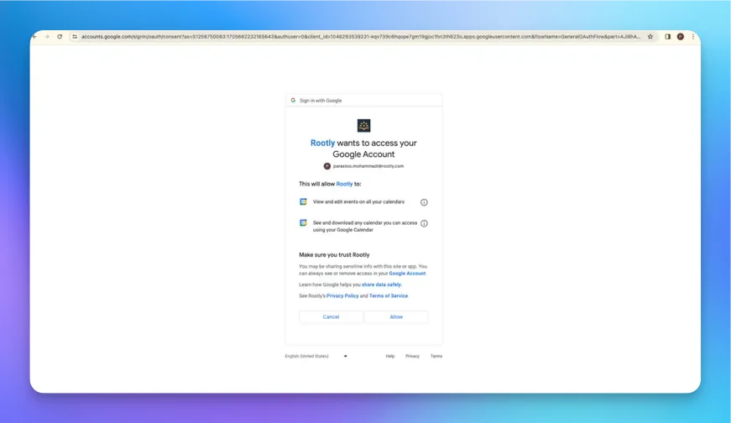Viewport: 731px width, 423px height.
Task: Click the Google logo in Sign in header
Action: (x=293, y=100)
